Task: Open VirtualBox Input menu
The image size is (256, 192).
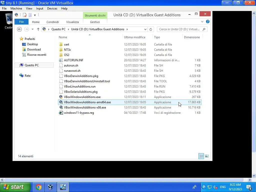Action: click(x=40, y=8)
